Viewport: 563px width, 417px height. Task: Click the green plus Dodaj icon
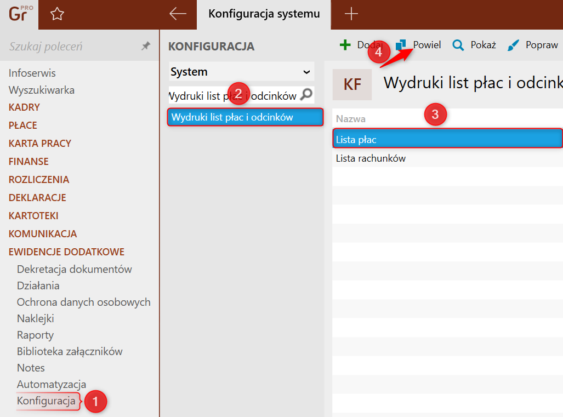click(x=345, y=45)
